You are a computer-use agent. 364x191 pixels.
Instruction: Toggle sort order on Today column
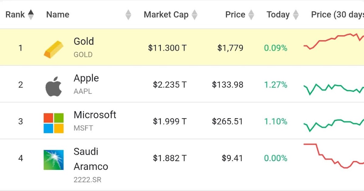295,14
